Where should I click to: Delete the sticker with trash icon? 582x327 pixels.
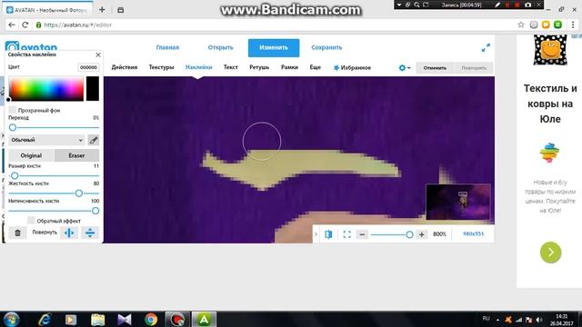pos(17,233)
